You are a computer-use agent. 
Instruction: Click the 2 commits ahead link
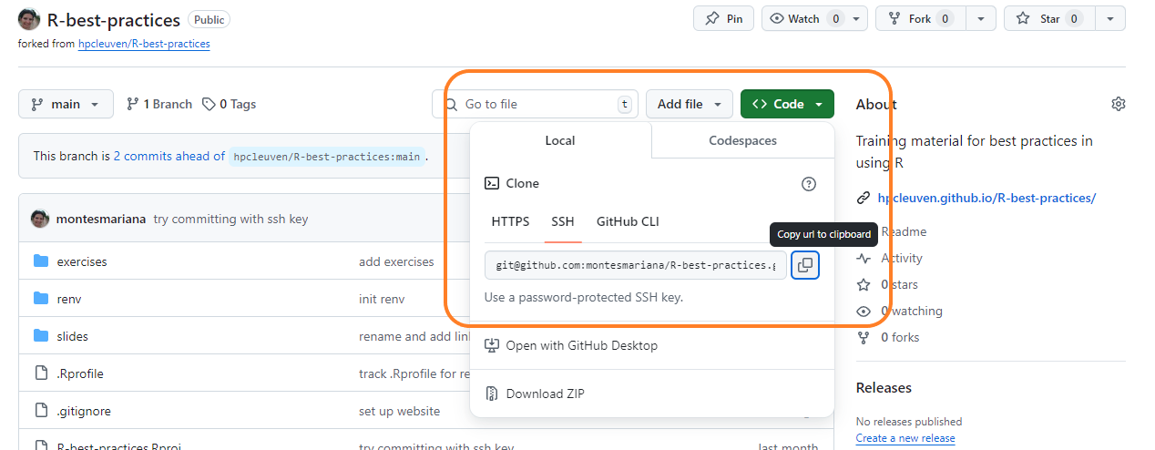169,156
